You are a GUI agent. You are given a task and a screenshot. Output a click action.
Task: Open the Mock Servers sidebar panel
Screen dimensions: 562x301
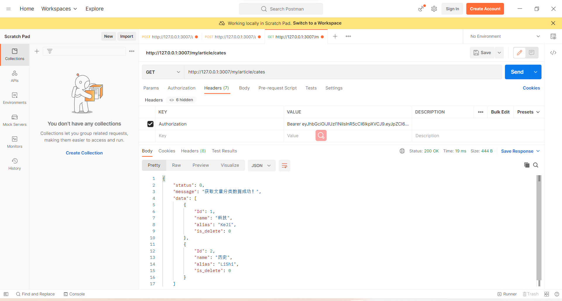click(15, 121)
